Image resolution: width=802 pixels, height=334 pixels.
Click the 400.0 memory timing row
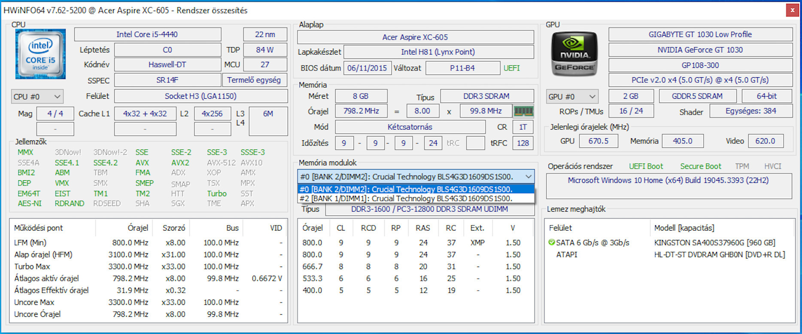click(416, 291)
